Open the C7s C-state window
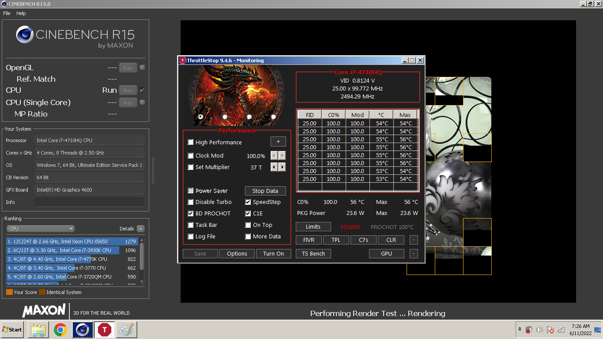 coord(363,240)
